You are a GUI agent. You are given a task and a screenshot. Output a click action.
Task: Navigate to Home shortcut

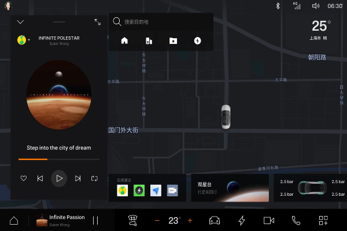[124, 41]
